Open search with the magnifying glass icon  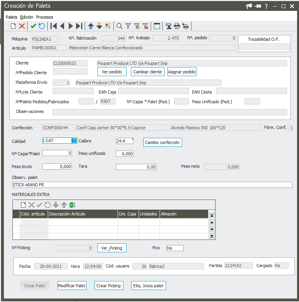point(120,26)
